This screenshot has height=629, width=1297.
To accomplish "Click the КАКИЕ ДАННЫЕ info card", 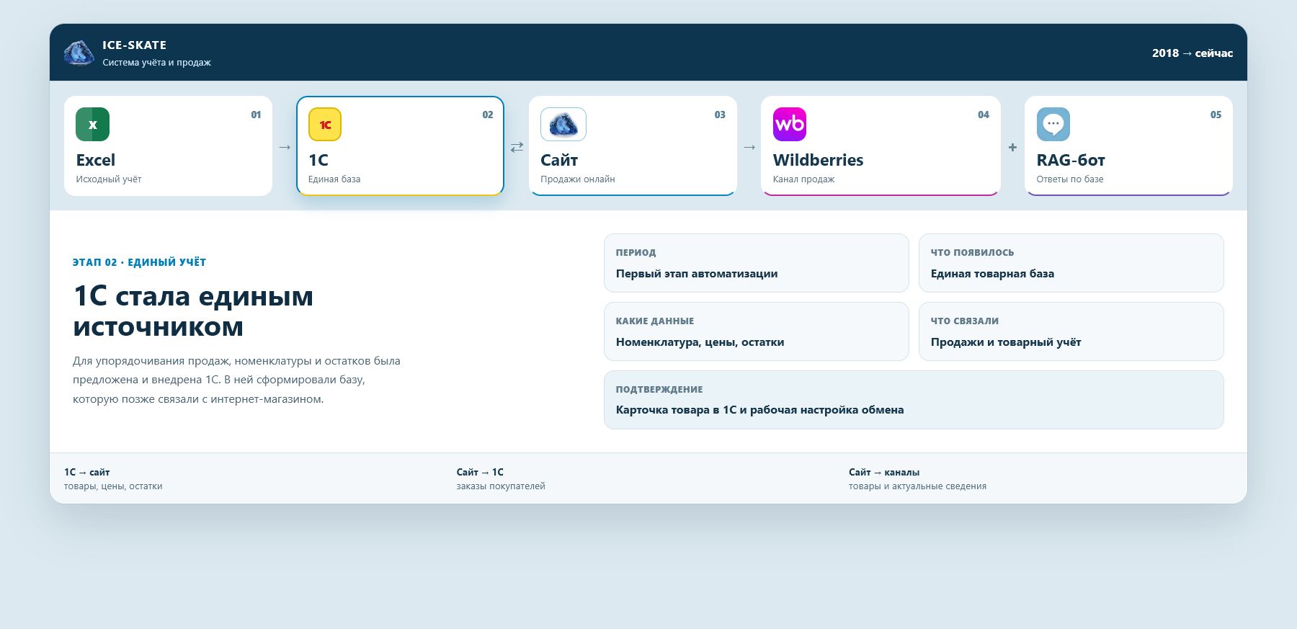I will (756, 331).
